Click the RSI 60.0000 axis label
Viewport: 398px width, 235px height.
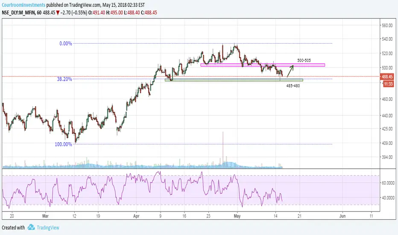tap(388, 183)
